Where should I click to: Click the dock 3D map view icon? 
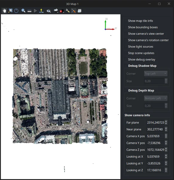click(x=80, y=11)
